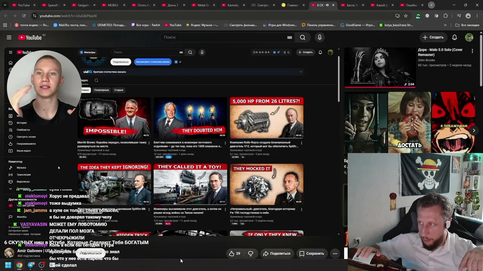The image size is (483, 271).
Task: Open the uploader channel avatar below the video
Action: click(x=9, y=253)
